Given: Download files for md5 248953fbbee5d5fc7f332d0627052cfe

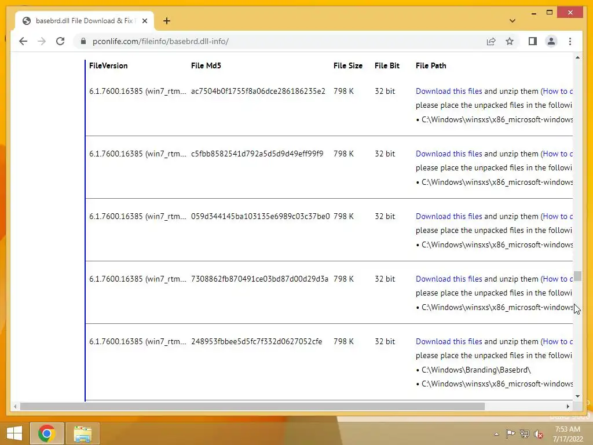Looking at the screenshot, I should pyautogui.click(x=449, y=341).
